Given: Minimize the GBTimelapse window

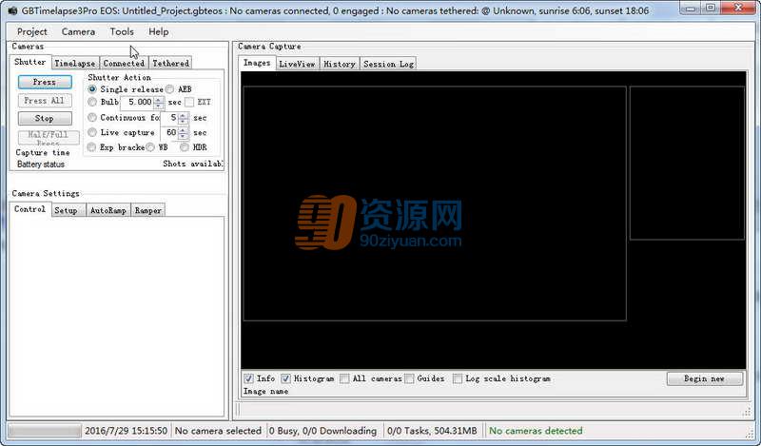Looking at the screenshot, I should point(691,8).
